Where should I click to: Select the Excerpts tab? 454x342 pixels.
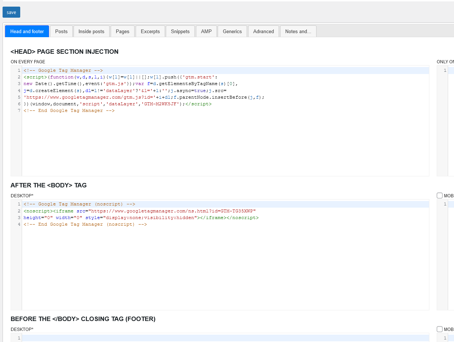point(150,31)
